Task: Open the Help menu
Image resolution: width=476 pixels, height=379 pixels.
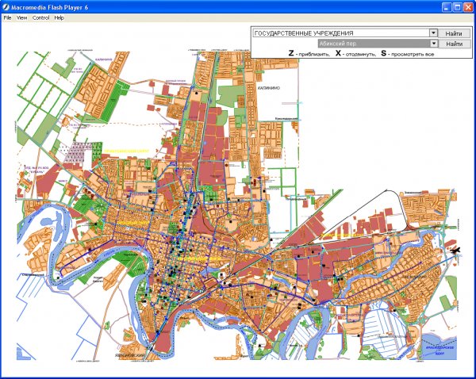Action: pyautogui.click(x=59, y=18)
